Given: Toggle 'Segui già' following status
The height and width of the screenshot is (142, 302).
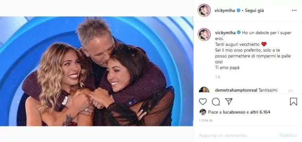Looking at the screenshot, I should 254,11.
